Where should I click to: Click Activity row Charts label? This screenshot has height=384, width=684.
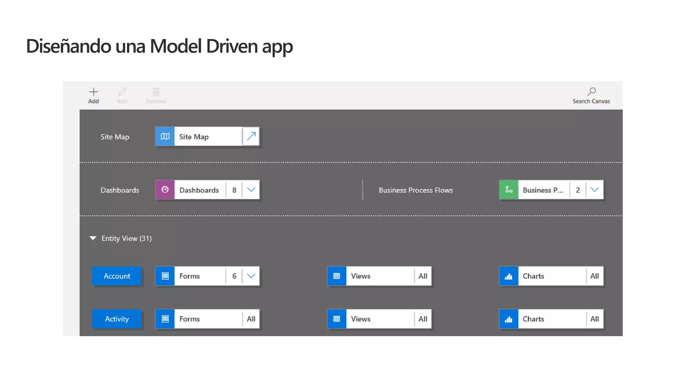tap(533, 319)
